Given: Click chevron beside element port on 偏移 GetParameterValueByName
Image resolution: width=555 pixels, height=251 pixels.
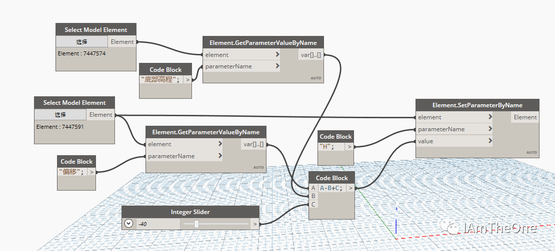Looking at the screenshot, I should pyautogui.click(x=220, y=144).
